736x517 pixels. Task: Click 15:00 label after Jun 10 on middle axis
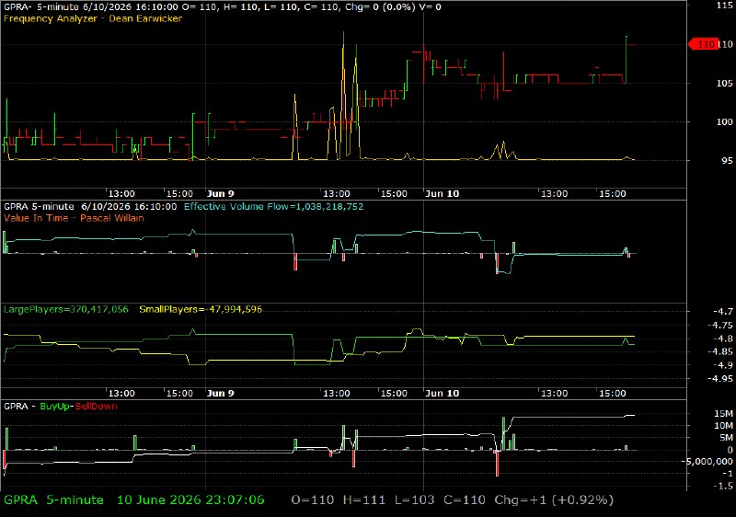(x=612, y=394)
